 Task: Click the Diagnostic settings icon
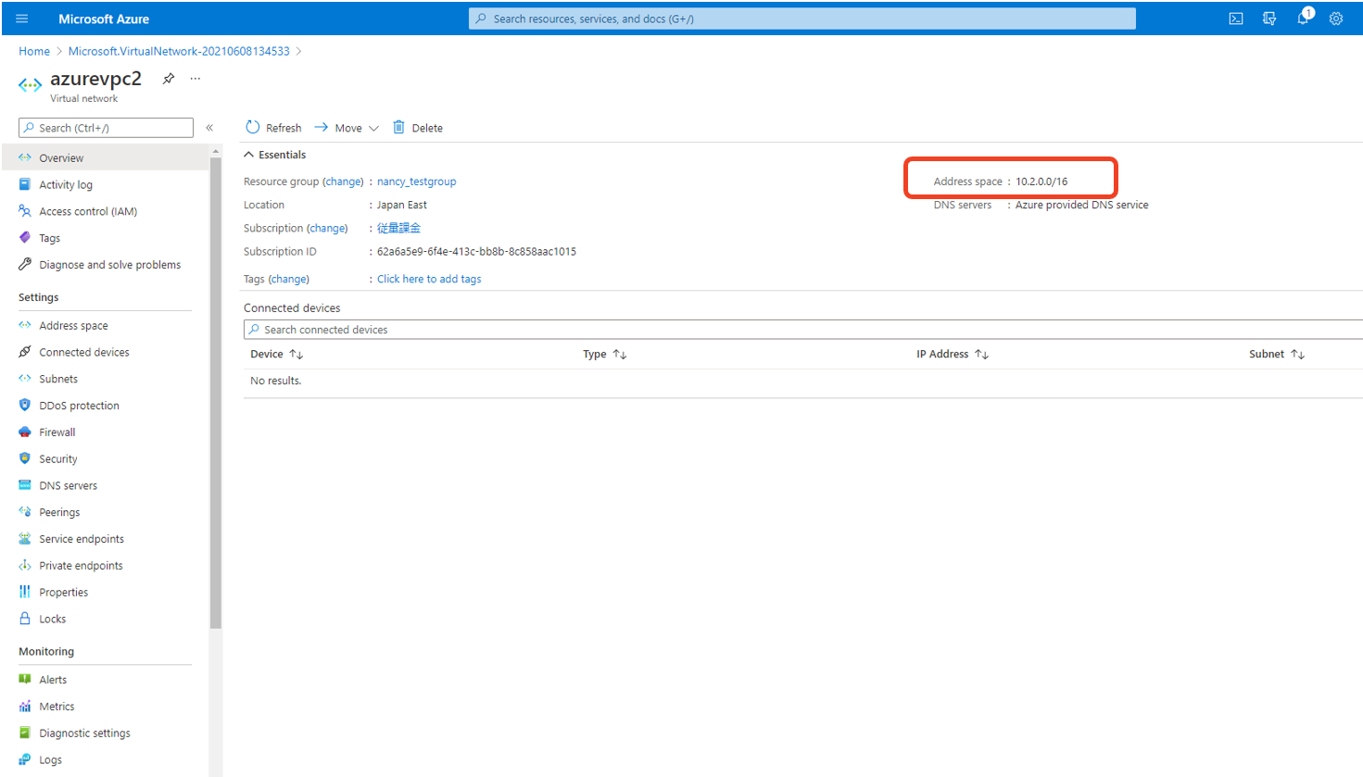(x=25, y=733)
